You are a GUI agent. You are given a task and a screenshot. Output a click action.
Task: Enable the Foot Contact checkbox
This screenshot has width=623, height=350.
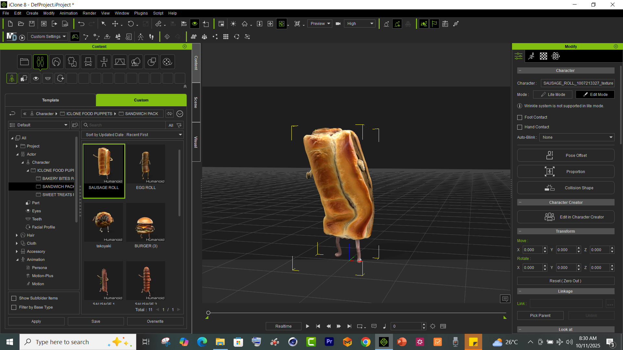[520, 117]
